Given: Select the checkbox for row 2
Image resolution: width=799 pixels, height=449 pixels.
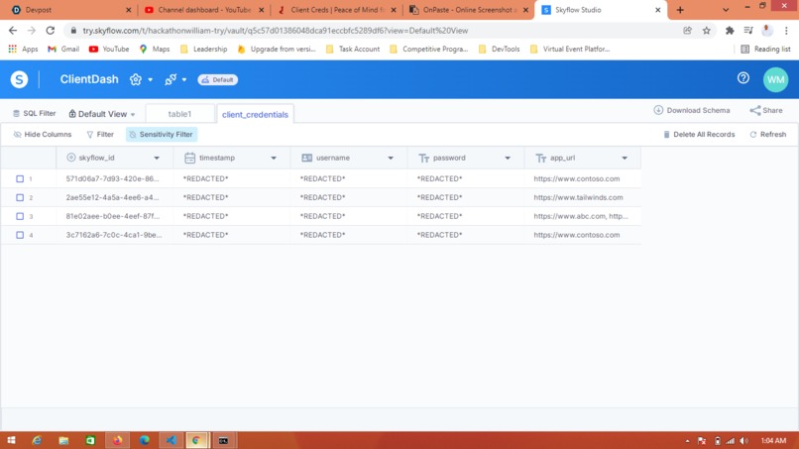Looking at the screenshot, I should click(20, 198).
